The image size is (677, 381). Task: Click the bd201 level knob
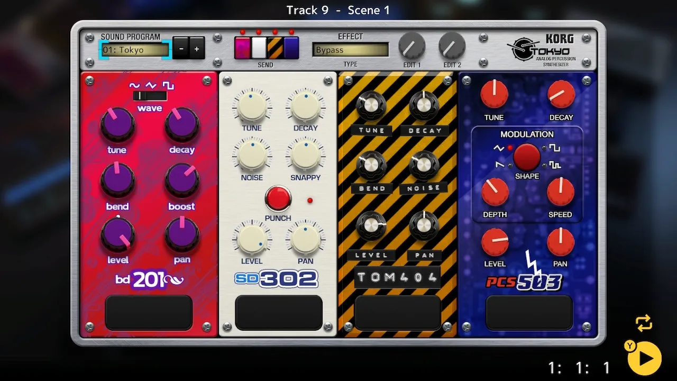tap(117, 235)
